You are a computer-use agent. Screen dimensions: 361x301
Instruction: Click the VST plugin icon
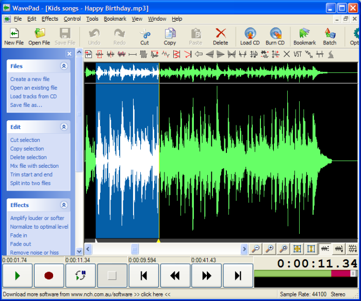298,54
